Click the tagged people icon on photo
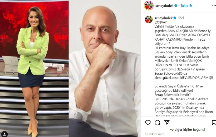 (4, 134)
